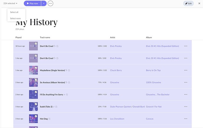Click the Edit button
The image size is (203, 128).
pos(189,4)
